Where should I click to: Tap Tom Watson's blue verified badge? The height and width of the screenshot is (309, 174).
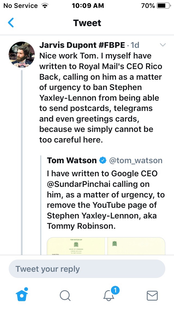[x=103, y=160]
